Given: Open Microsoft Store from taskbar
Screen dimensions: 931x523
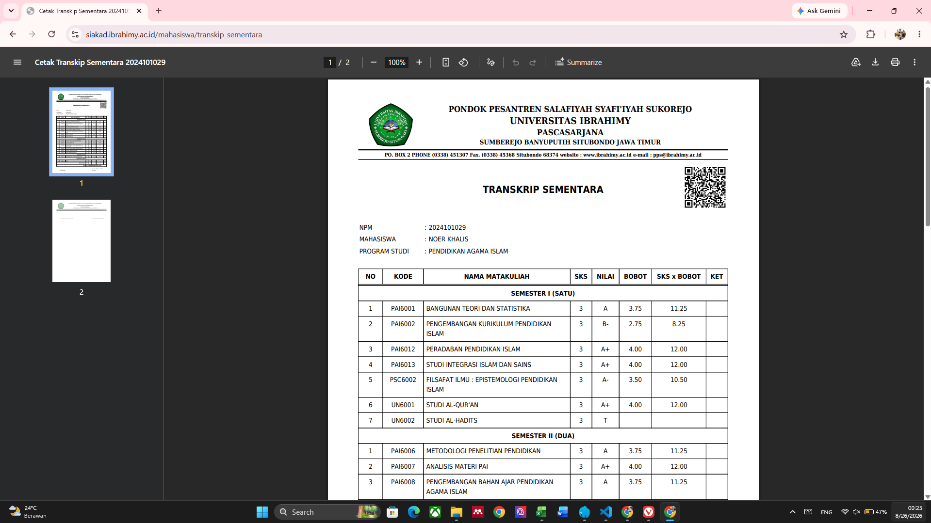Looking at the screenshot, I should pyautogui.click(x=392, y=512).
